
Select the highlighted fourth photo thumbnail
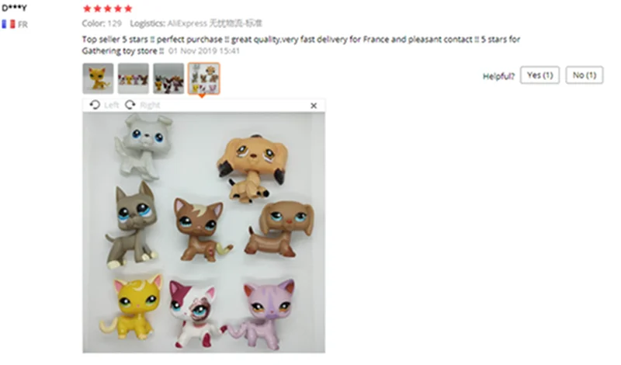(x=203, y=78)
